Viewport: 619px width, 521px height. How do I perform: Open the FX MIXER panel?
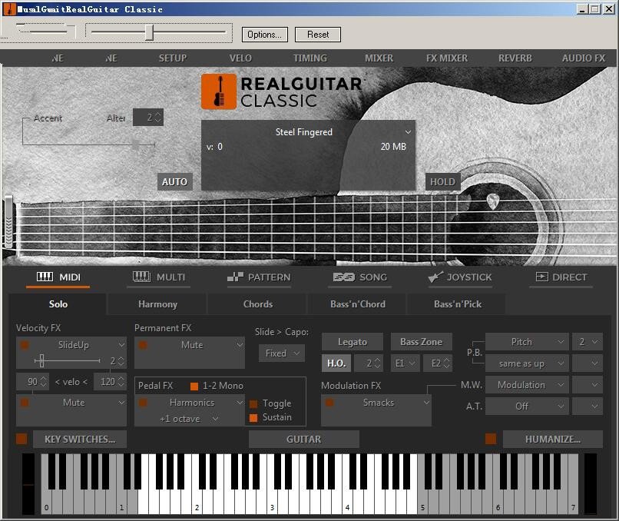(x=447, y=58)
